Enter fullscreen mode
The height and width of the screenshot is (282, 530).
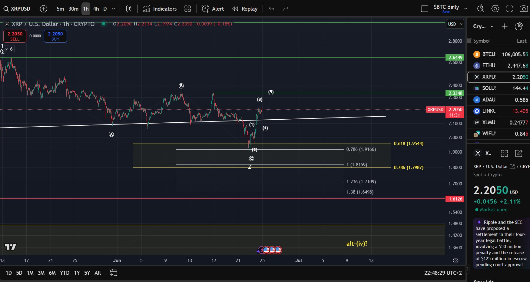[x=510, y=9]
